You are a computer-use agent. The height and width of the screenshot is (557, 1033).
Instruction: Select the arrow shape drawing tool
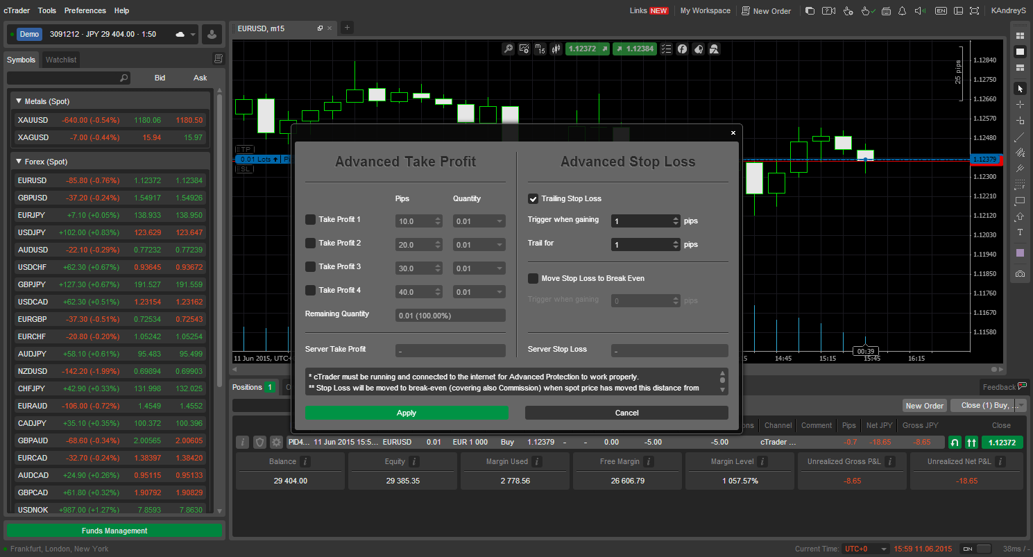[x=1020, y=216]
